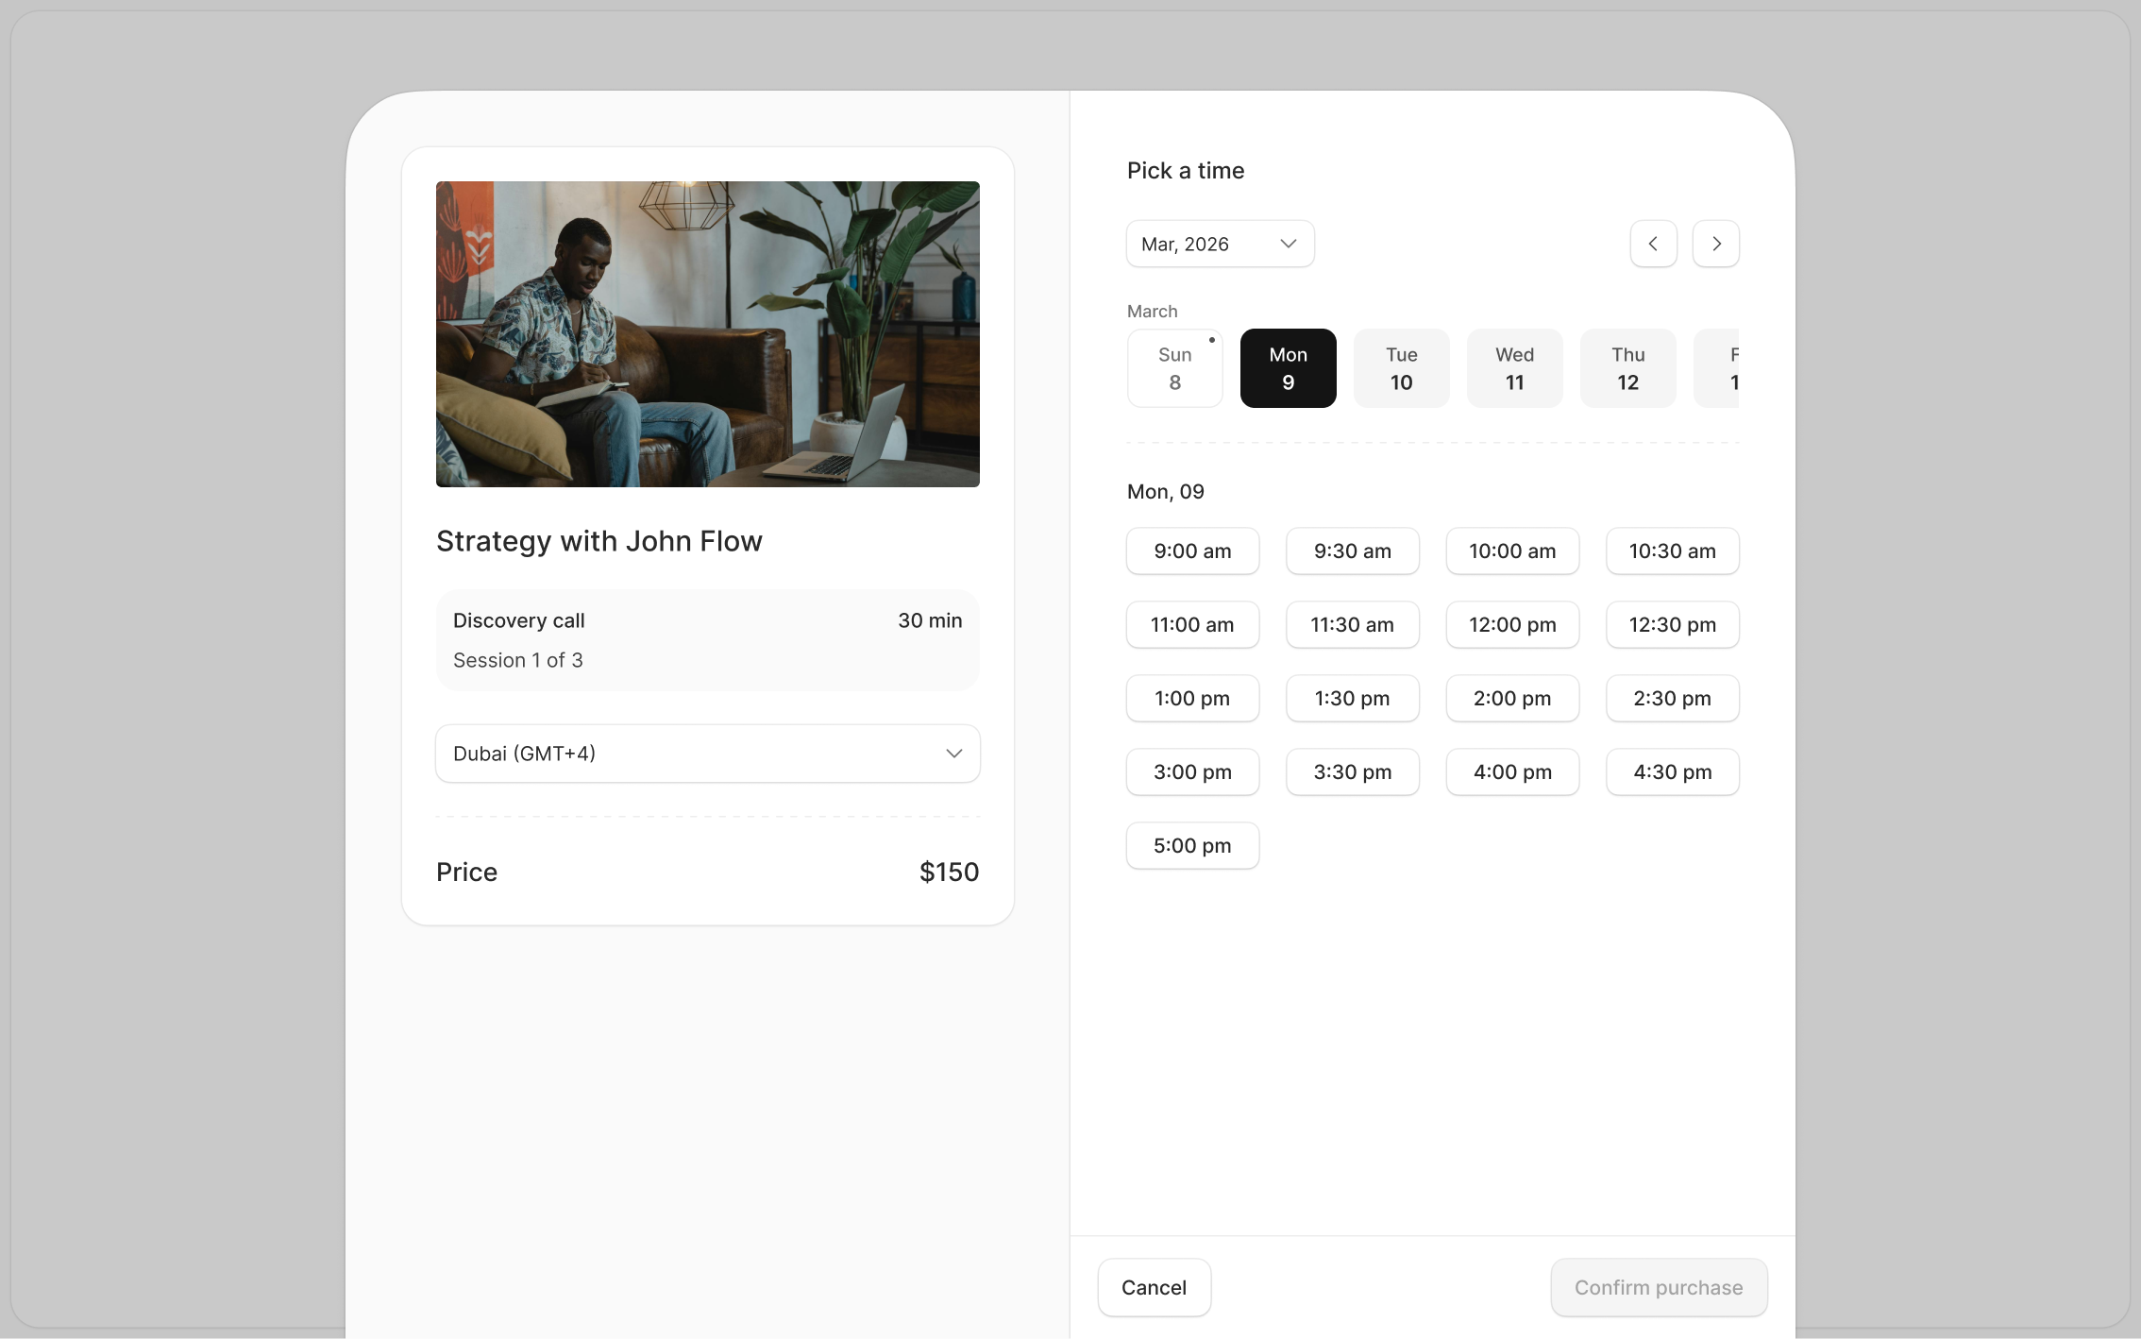The height and width of the screenshot is (1339, 2141).
Task: Select Sun 8 in date strip
Action: [x=1174, y=368]
